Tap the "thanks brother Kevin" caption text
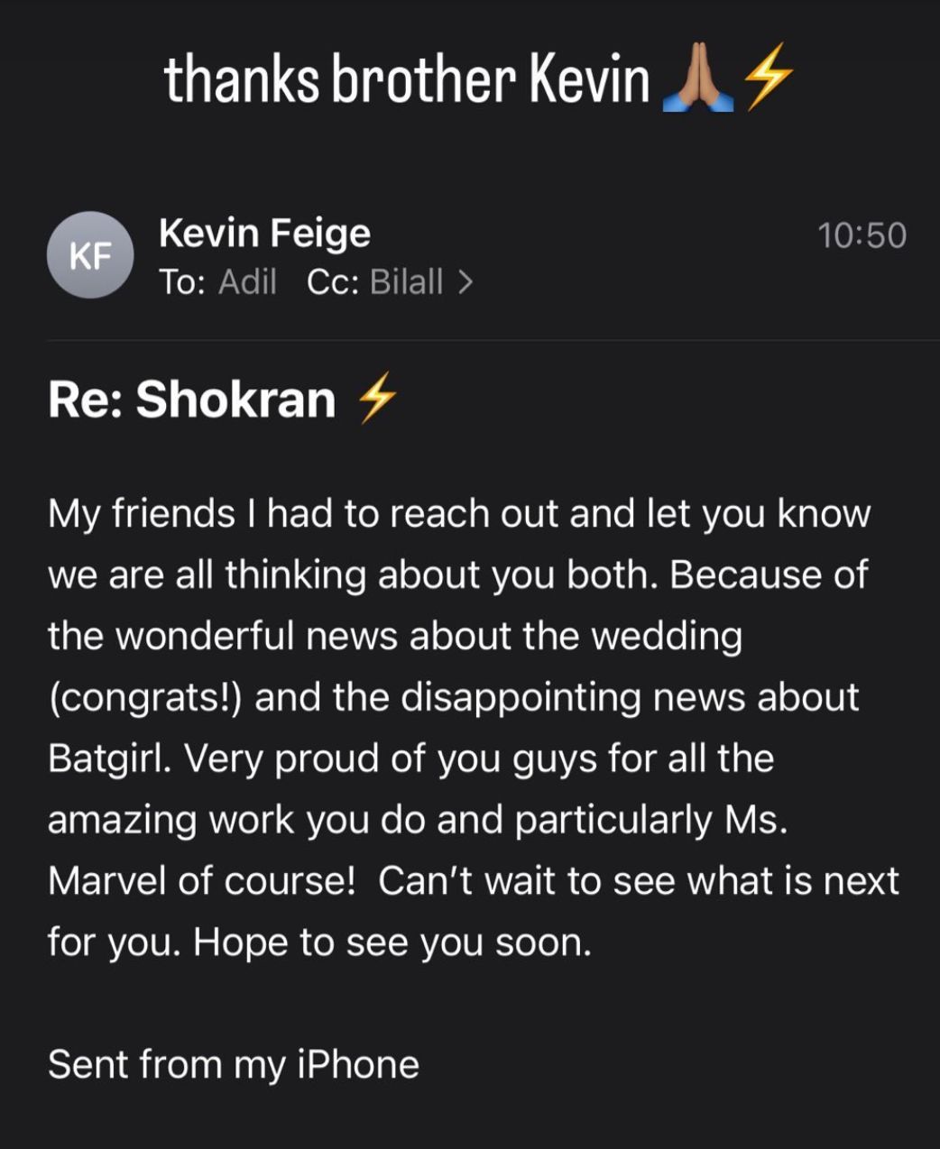The image size is (940, 1149). click(407, 79)
